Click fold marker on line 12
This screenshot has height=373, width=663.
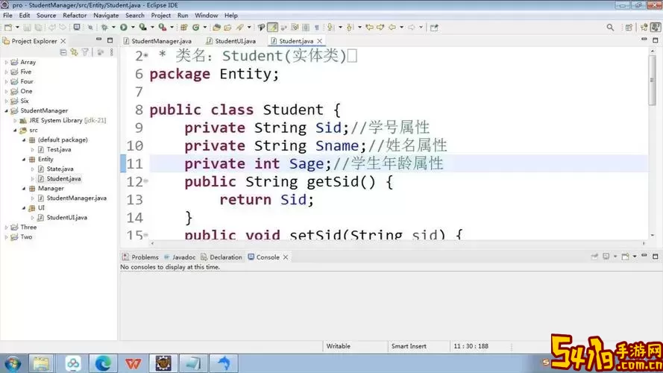coord(146,181)
